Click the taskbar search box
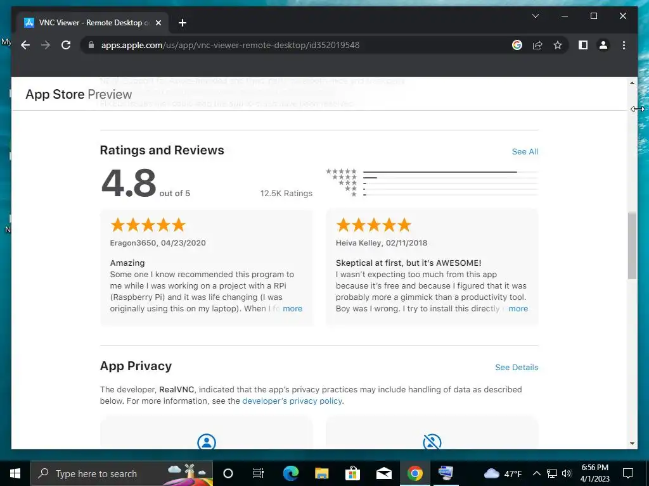Image resolution: width=649 pixels, height=486 pixels. 122,473
